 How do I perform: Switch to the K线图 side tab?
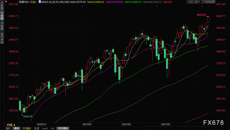2,16
